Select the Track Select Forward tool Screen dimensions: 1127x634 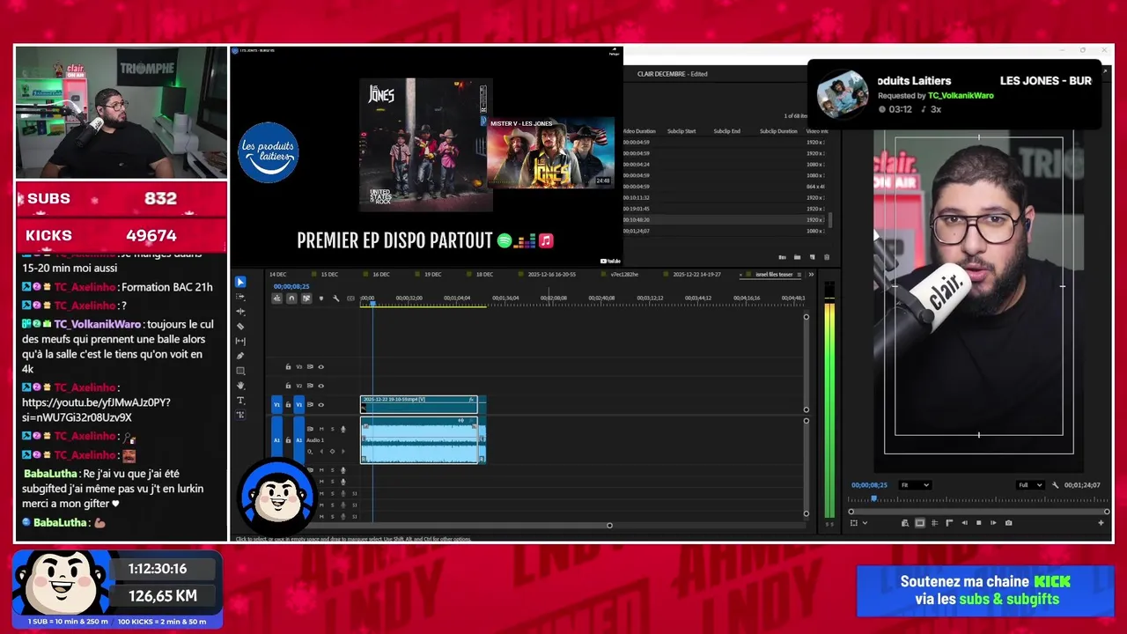241,297
